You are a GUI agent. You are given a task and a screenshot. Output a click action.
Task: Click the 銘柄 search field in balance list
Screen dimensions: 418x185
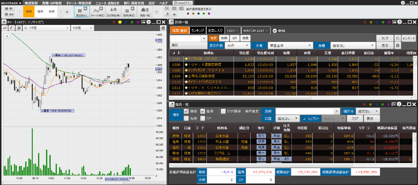[307, 111]
